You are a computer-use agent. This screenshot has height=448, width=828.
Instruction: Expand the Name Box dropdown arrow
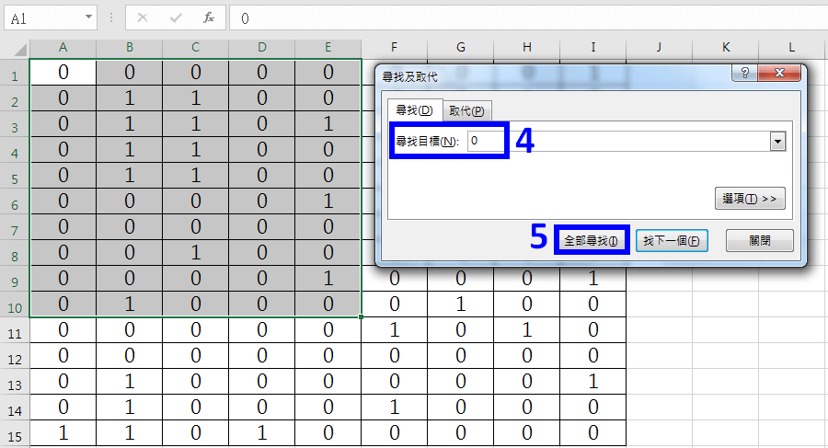88,17
